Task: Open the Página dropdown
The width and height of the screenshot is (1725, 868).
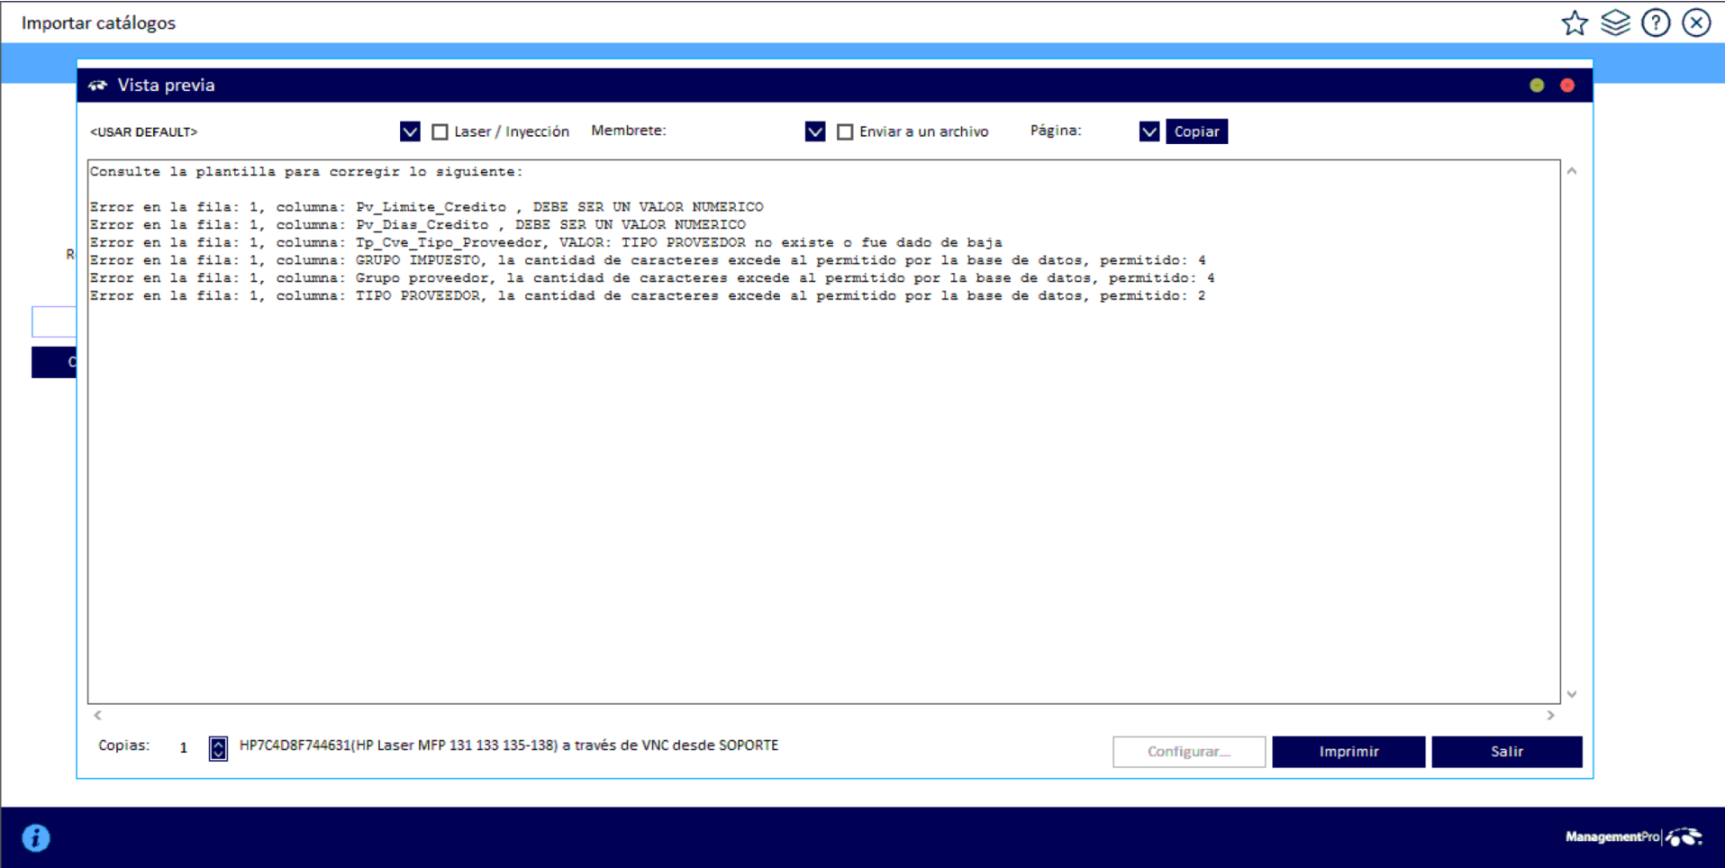Action: pyautogui.click(x=1148, y=132)
